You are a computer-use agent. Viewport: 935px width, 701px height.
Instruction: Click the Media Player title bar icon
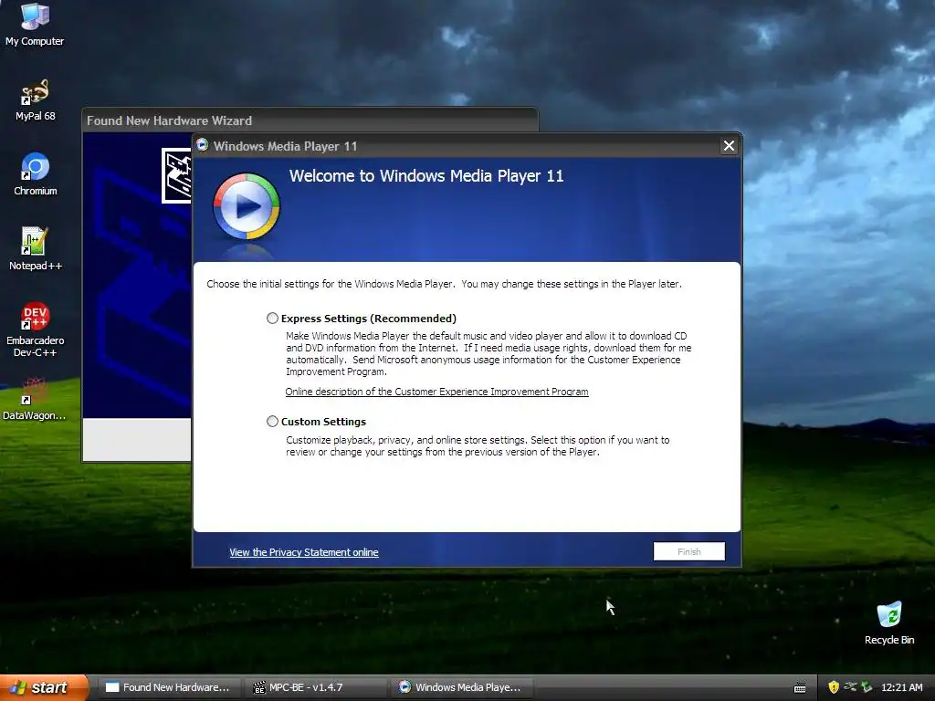[202, 145]
